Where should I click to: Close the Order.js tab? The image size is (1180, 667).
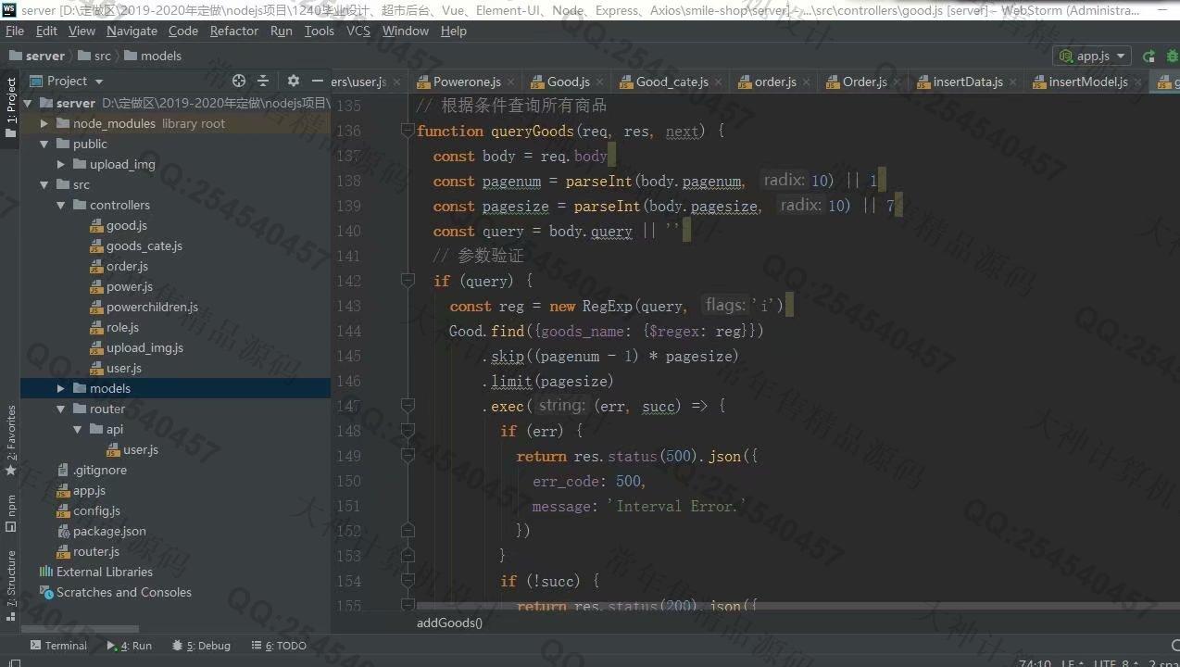(898, 82)
